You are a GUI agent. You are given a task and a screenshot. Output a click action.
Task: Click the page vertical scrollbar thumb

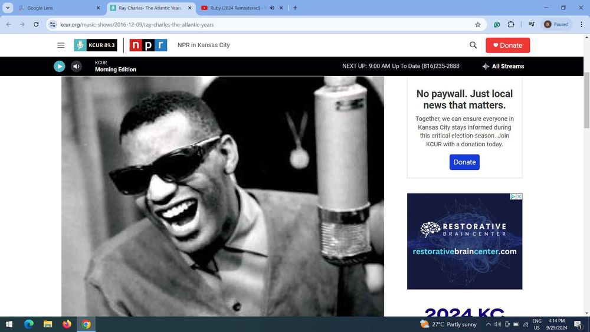586,101
